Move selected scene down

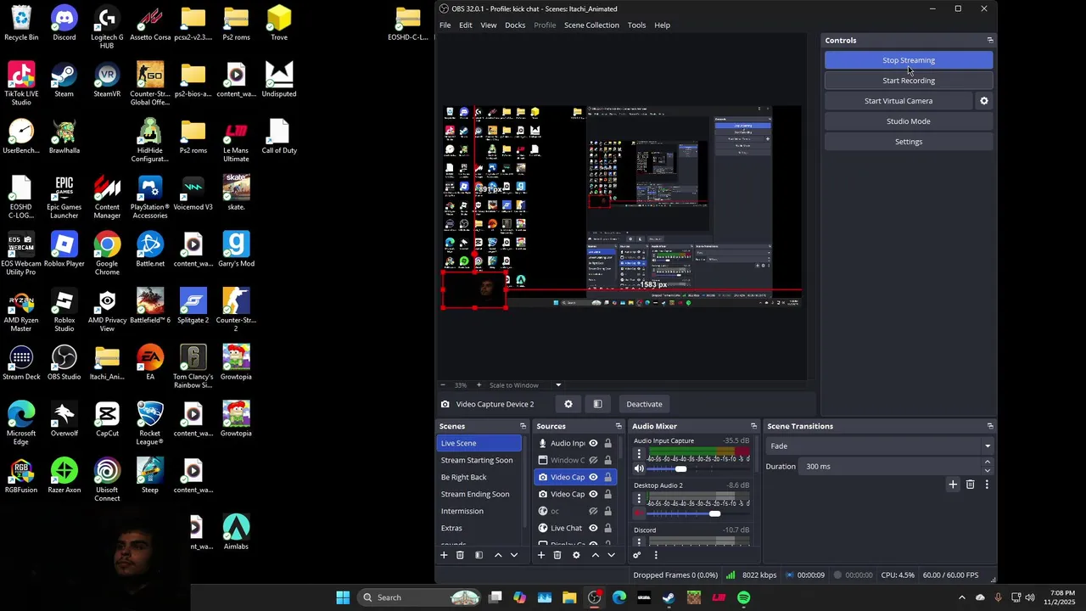(x=514, y=555)
